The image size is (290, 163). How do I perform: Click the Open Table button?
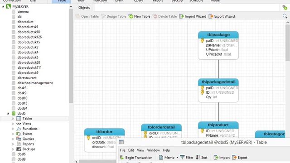pos(87,16)
